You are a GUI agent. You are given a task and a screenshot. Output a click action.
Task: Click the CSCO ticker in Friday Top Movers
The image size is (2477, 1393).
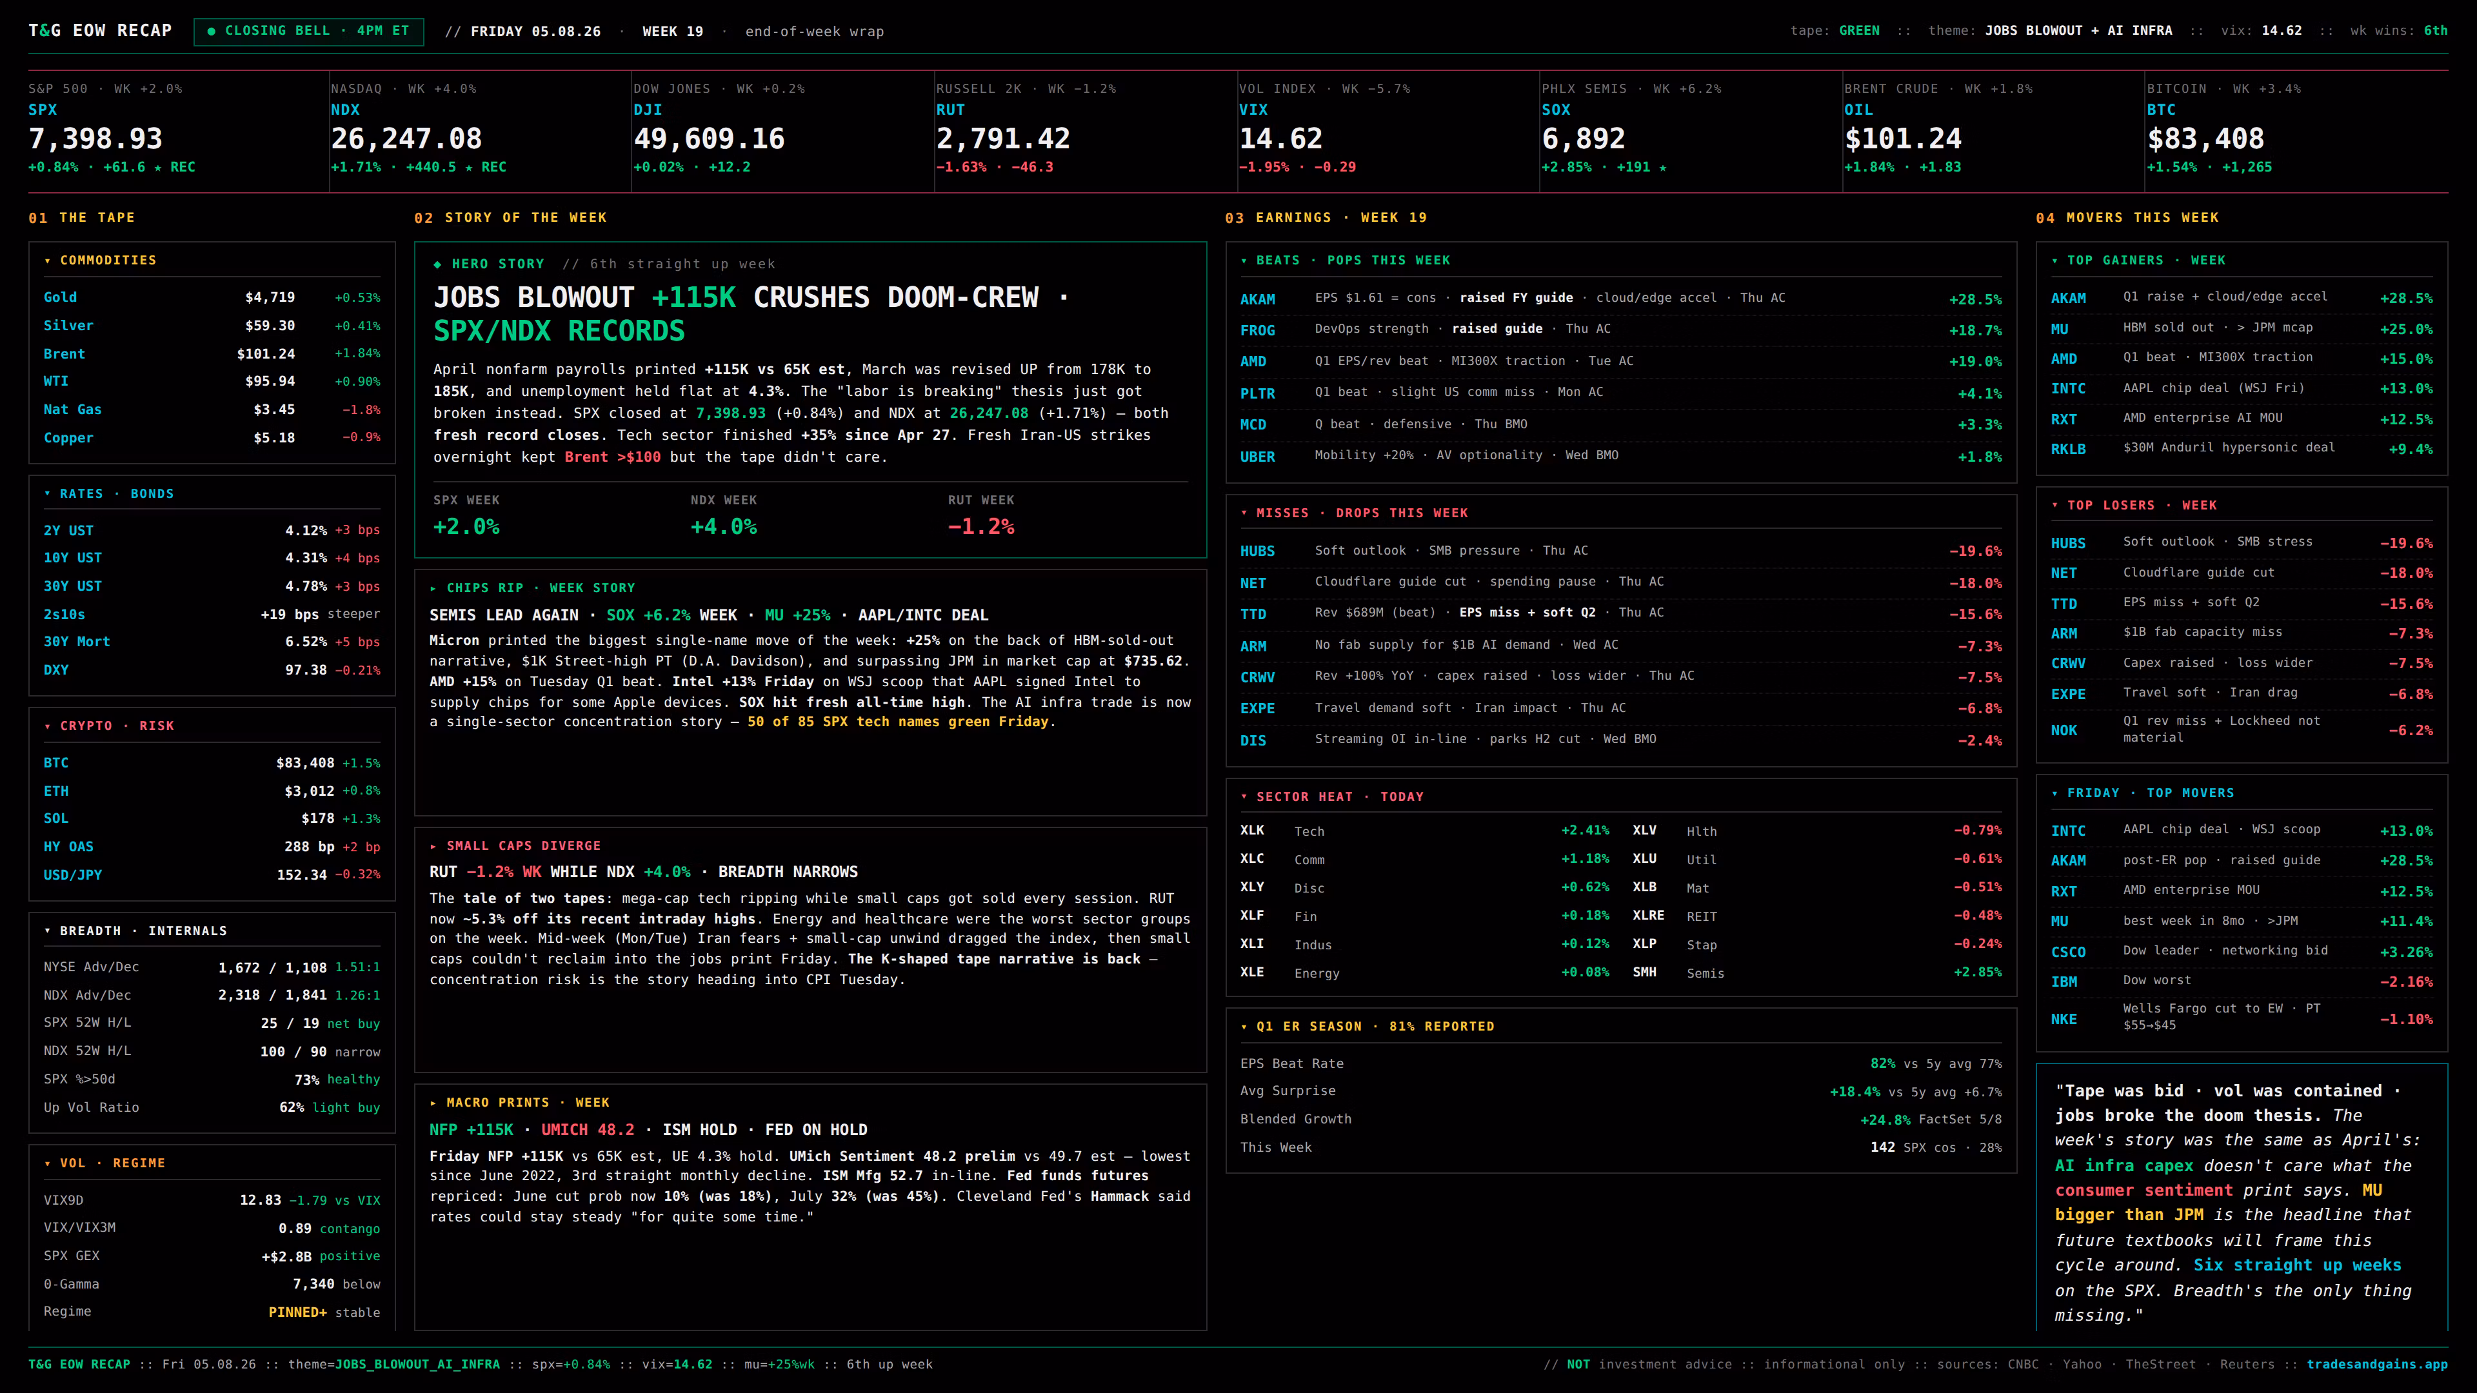[2068, 952]
